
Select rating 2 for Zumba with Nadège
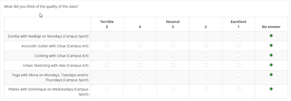[x=206, y=36]
